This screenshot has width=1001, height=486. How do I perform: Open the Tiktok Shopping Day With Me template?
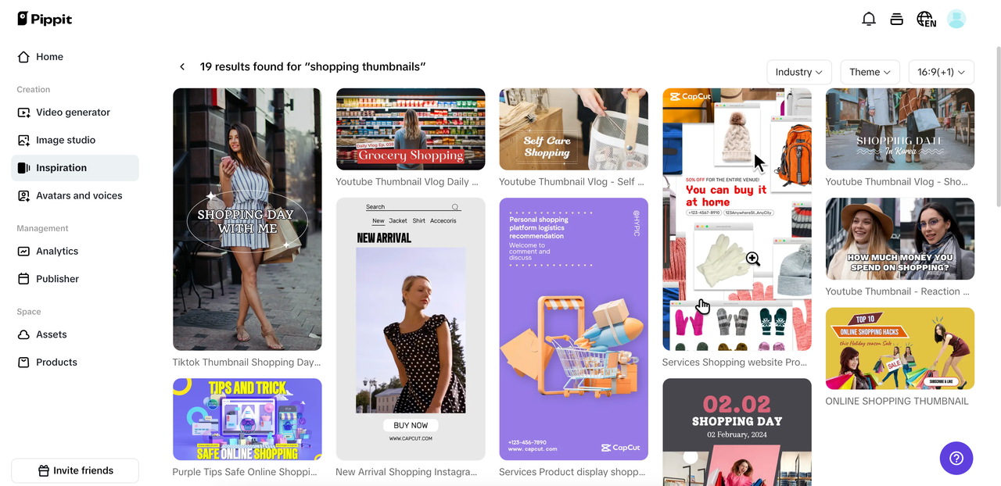tap(247, 219)
